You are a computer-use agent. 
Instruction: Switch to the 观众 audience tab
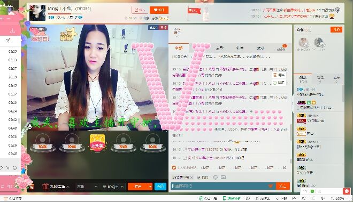[x=303, y=79]
